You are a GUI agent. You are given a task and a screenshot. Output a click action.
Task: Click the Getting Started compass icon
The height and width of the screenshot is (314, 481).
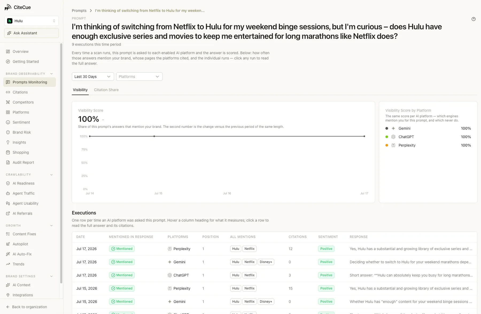(x=8, y=61)
